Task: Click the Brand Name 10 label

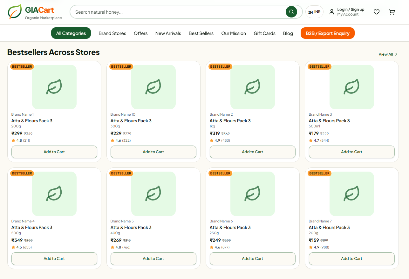Action: pyautogui.click(x=123, y=114)
